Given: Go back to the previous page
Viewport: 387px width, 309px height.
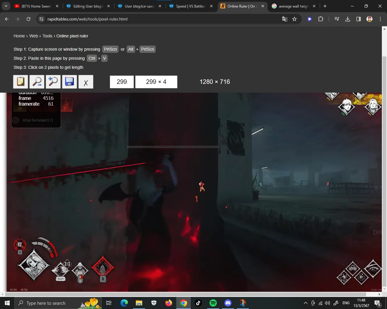Looking at the screenshot, I should 7,19.
